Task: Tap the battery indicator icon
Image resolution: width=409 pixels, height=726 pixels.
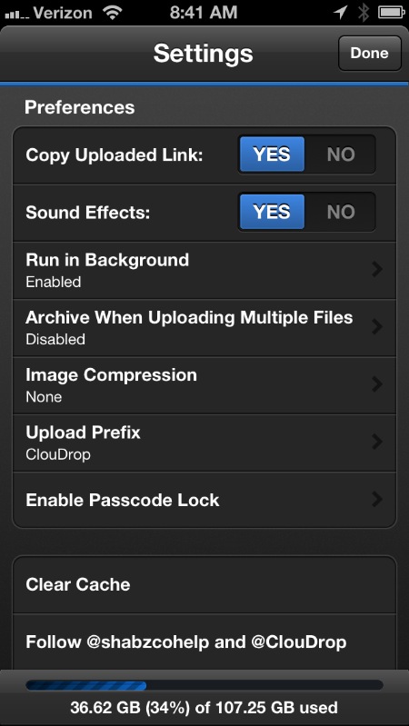Action: pos(392,13)
